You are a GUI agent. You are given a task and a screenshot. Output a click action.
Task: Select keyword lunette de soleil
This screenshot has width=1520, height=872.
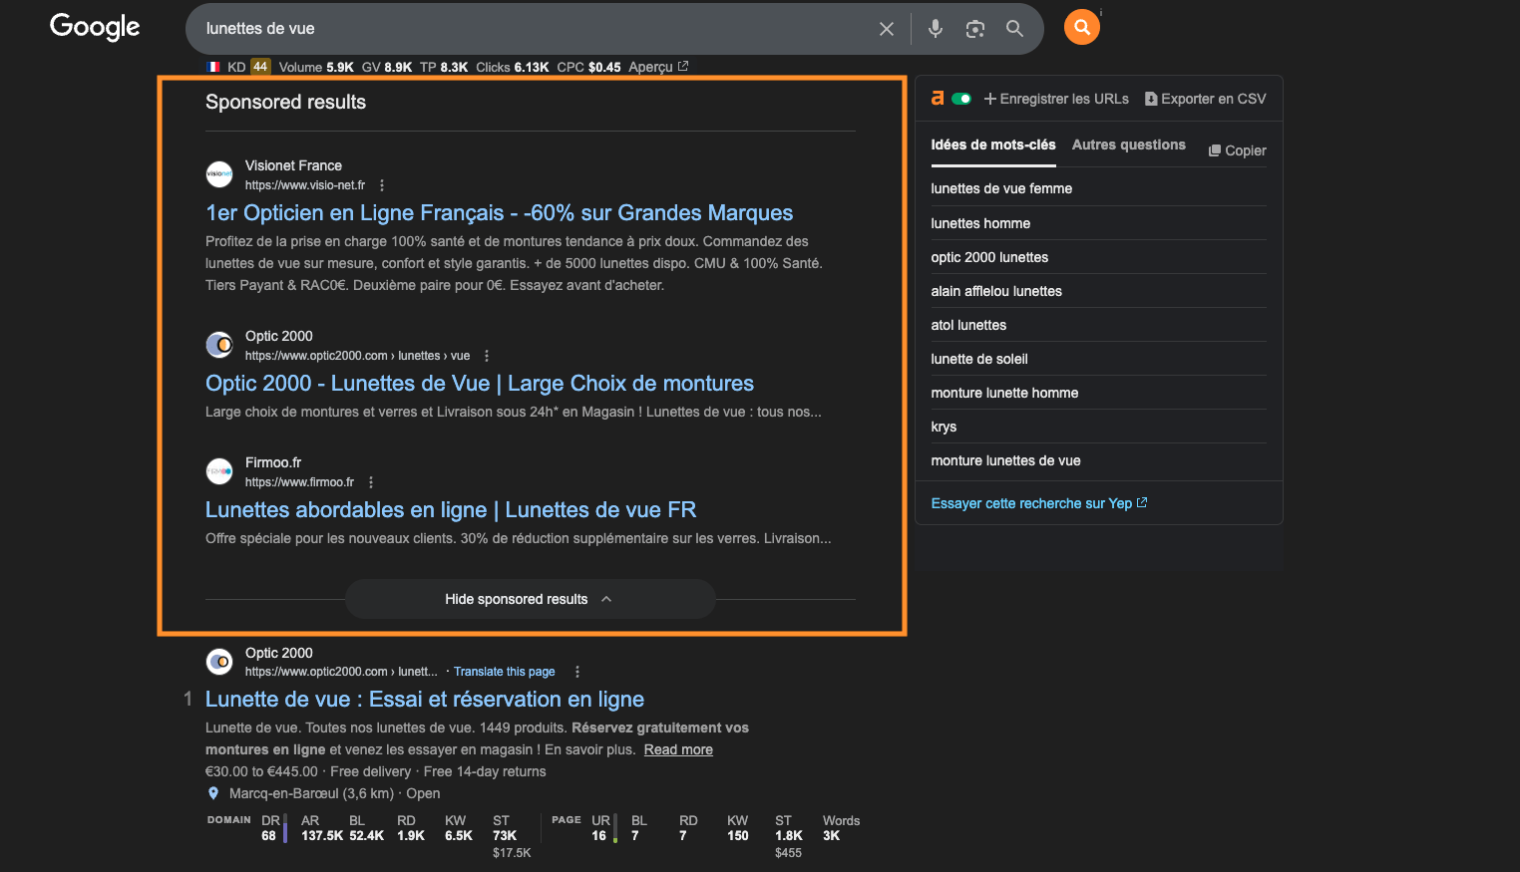pos(979,359)
